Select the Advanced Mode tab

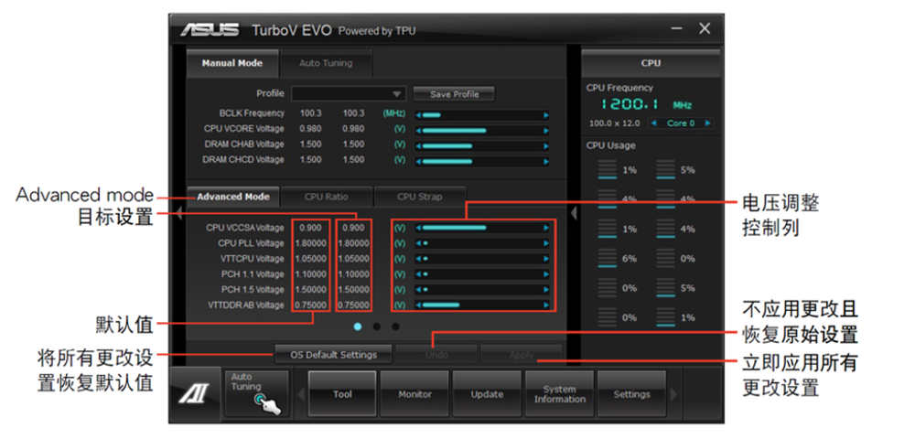click(232, 197)
